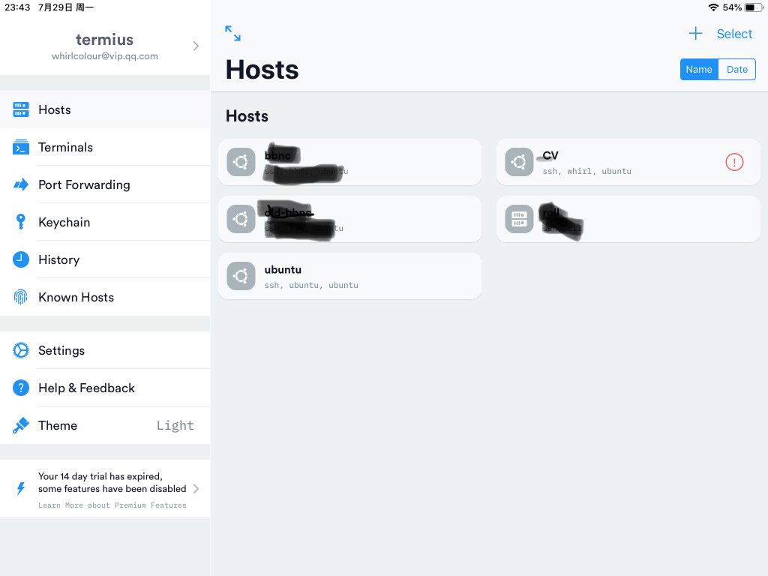Screen dimensions: 768x576
Task: Check the Wi-Fi status icon
Action: 714,7
